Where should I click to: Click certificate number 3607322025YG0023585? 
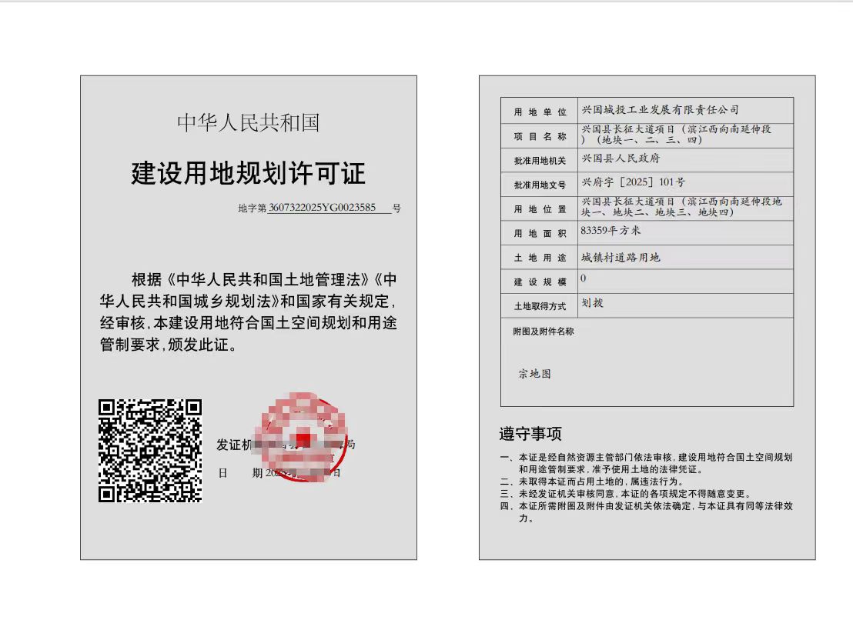coord(322,208)
